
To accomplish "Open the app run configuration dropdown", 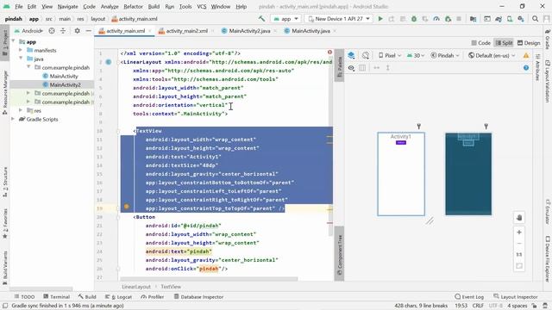I will tap(285, 19).
